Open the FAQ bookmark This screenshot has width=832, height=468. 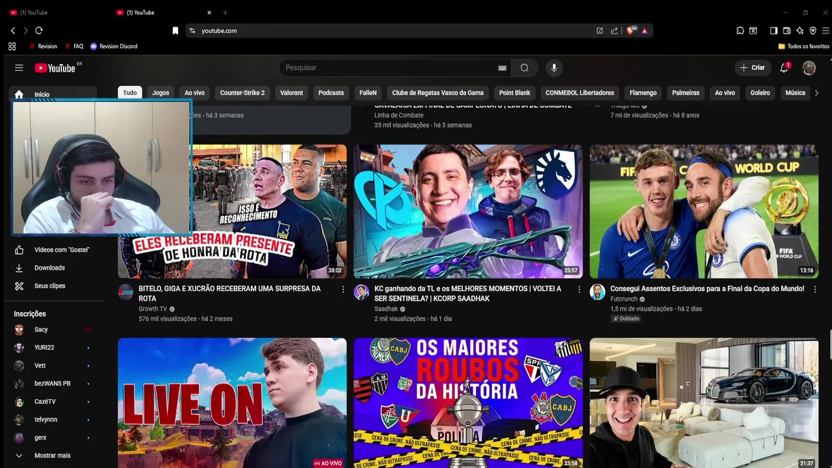click(73, 46)
